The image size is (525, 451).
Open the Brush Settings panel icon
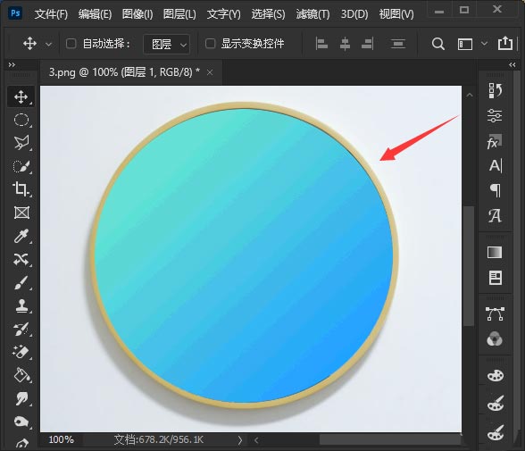(496, 403)
